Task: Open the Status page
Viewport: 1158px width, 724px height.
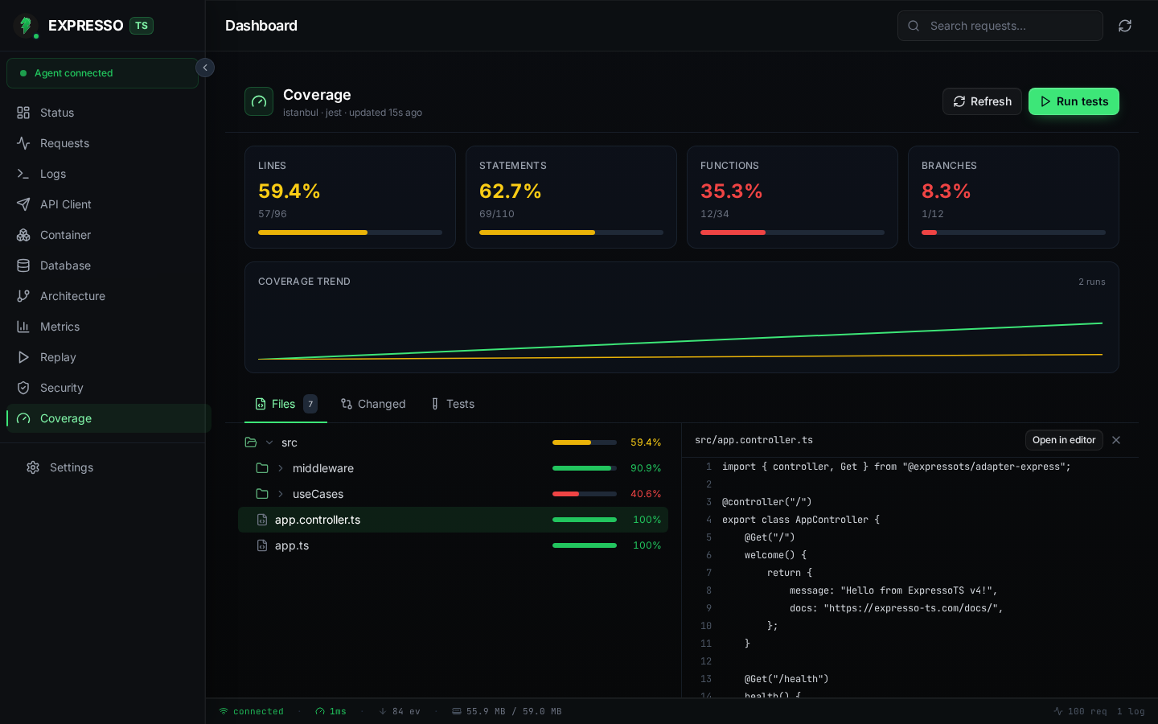Action: (x=105, y=113)
